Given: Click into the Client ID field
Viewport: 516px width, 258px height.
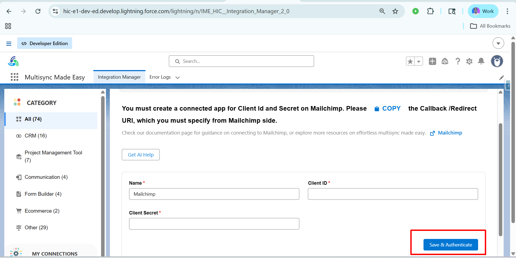Looking at the screenshot, I should coord(393,194).
